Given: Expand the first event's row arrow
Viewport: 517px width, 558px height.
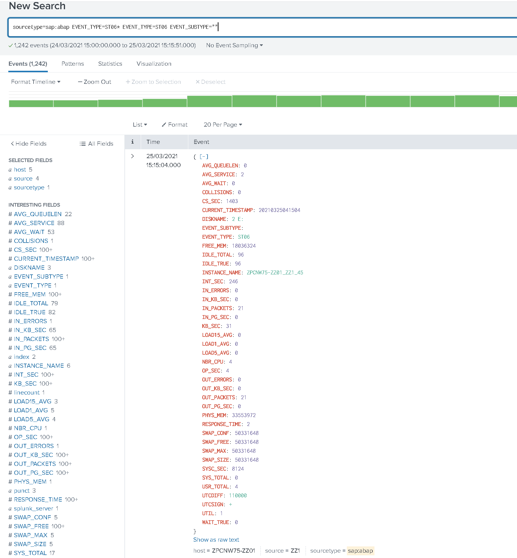Looking at the screenshot, I should click(x=132, y=156).
